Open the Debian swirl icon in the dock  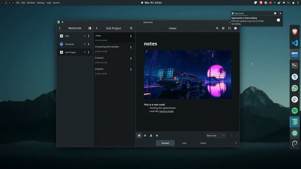(295, 144)
